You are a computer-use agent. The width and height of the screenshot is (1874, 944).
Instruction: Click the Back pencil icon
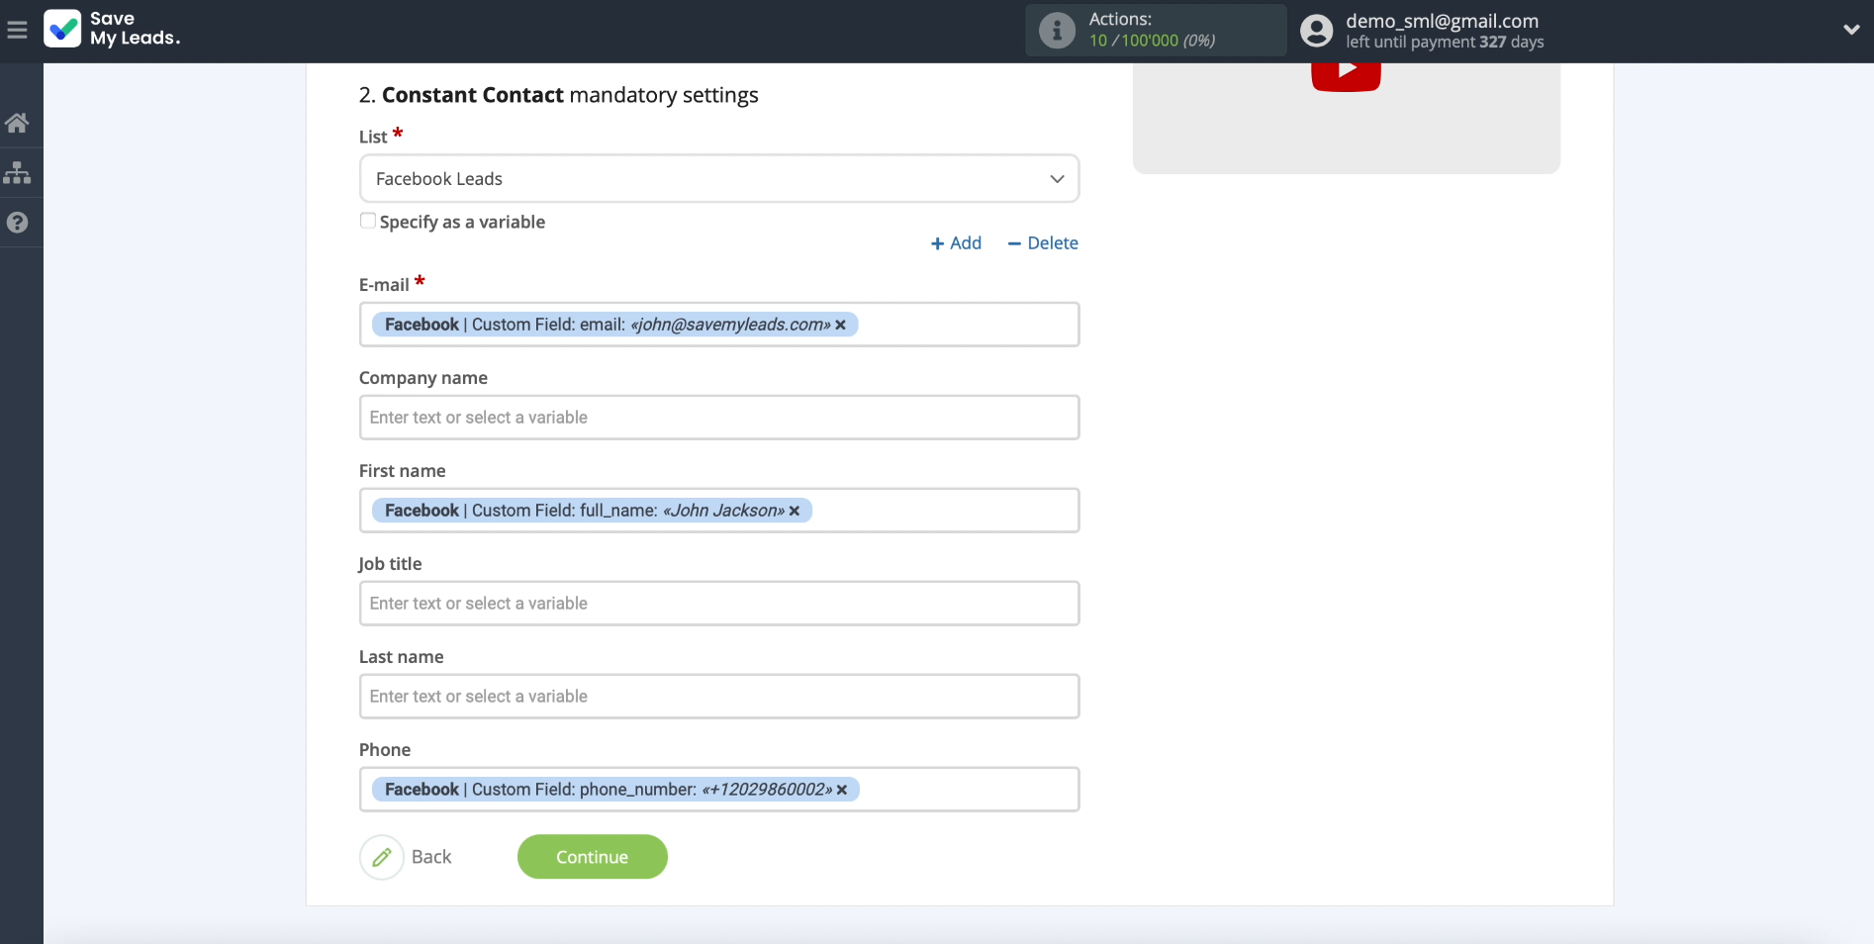(382, 857)
